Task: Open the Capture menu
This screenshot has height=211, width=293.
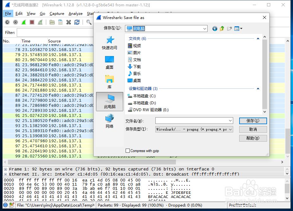Action: [x=57, y=14]
